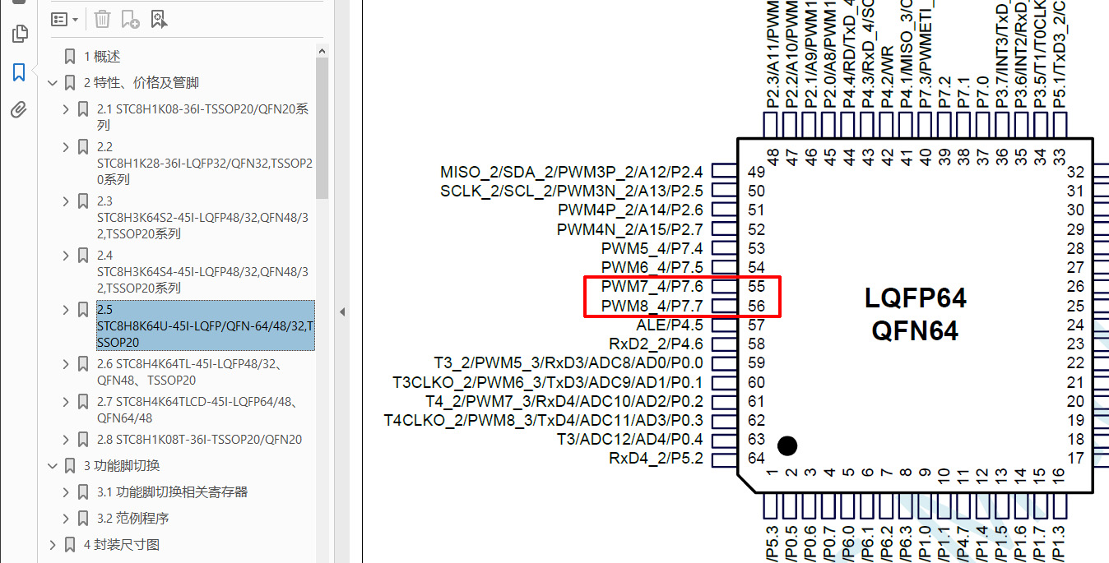Expand the 2.2 STC8H1K28 bookmark
1109x563 pixels.
(66, 147)
